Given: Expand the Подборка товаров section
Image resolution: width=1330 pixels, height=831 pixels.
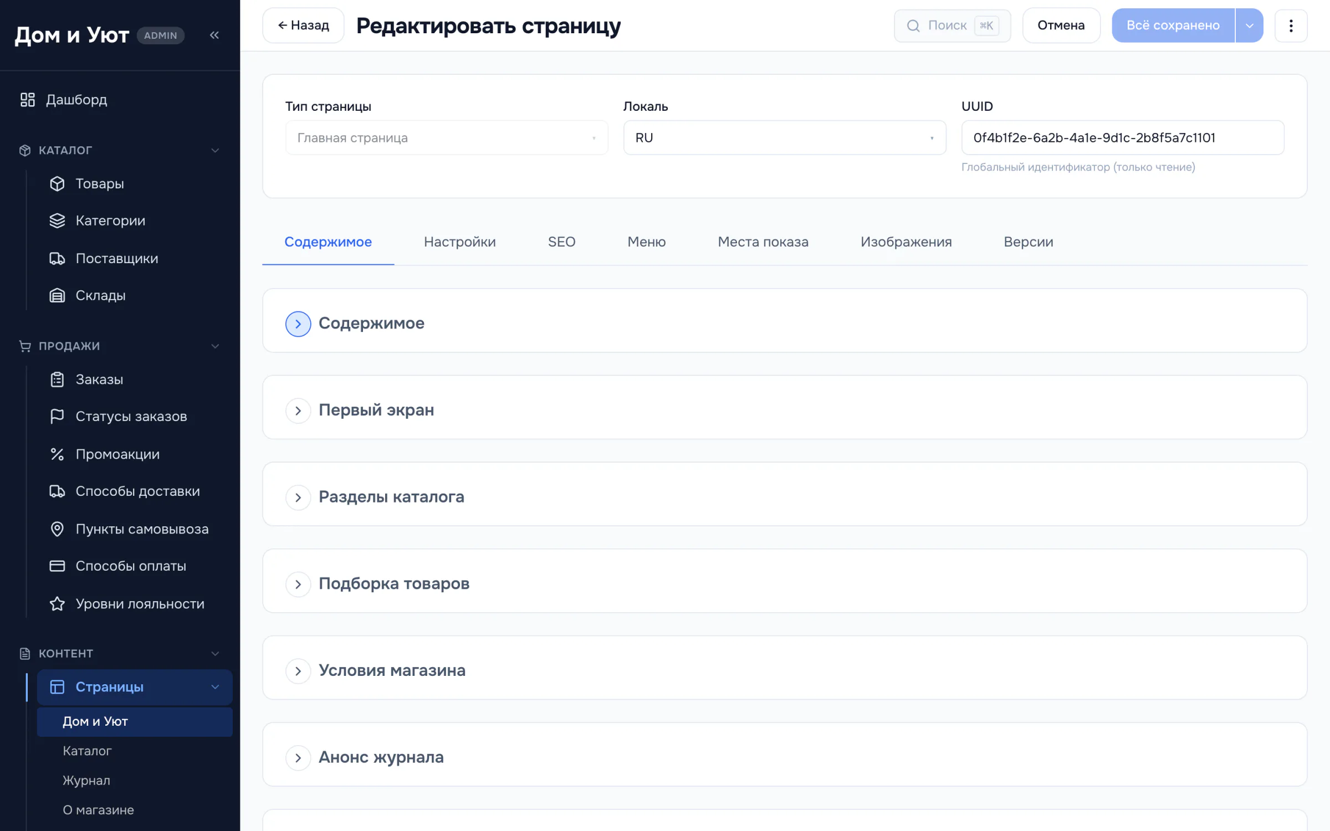Looking at the screenshot, I should pos(298,584).
